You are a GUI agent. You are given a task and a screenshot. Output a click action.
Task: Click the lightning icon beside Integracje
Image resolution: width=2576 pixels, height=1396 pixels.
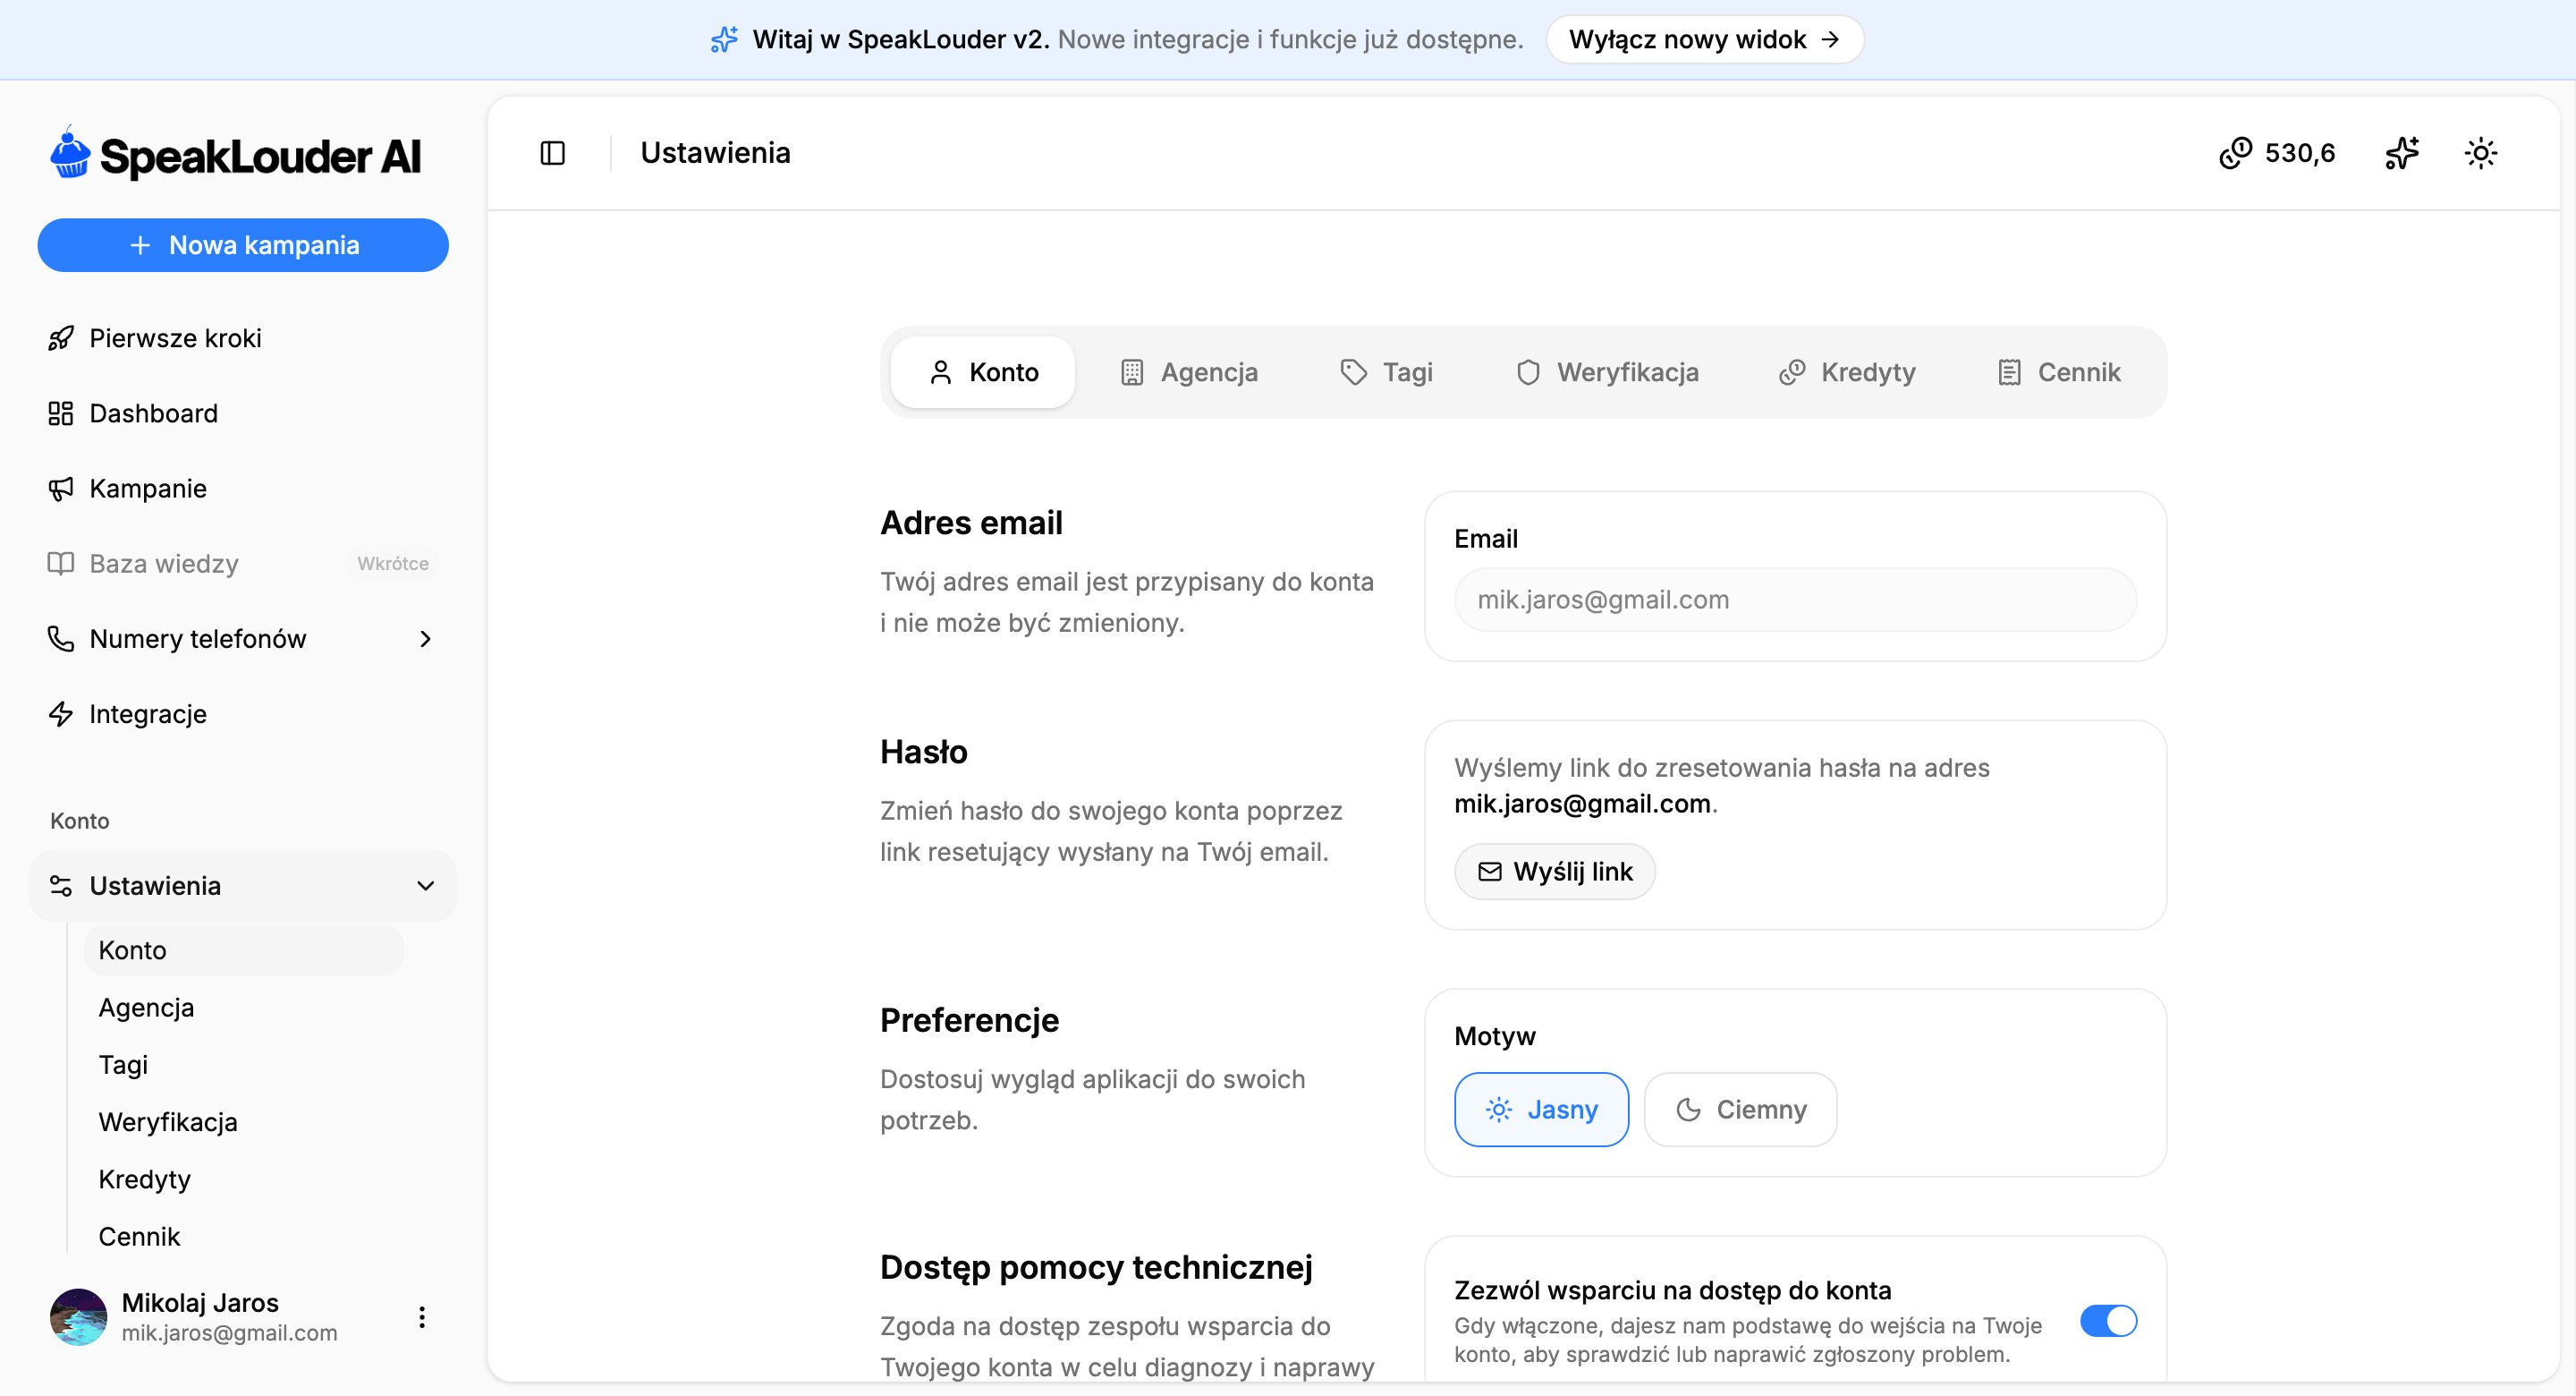[x=61, y=713]
